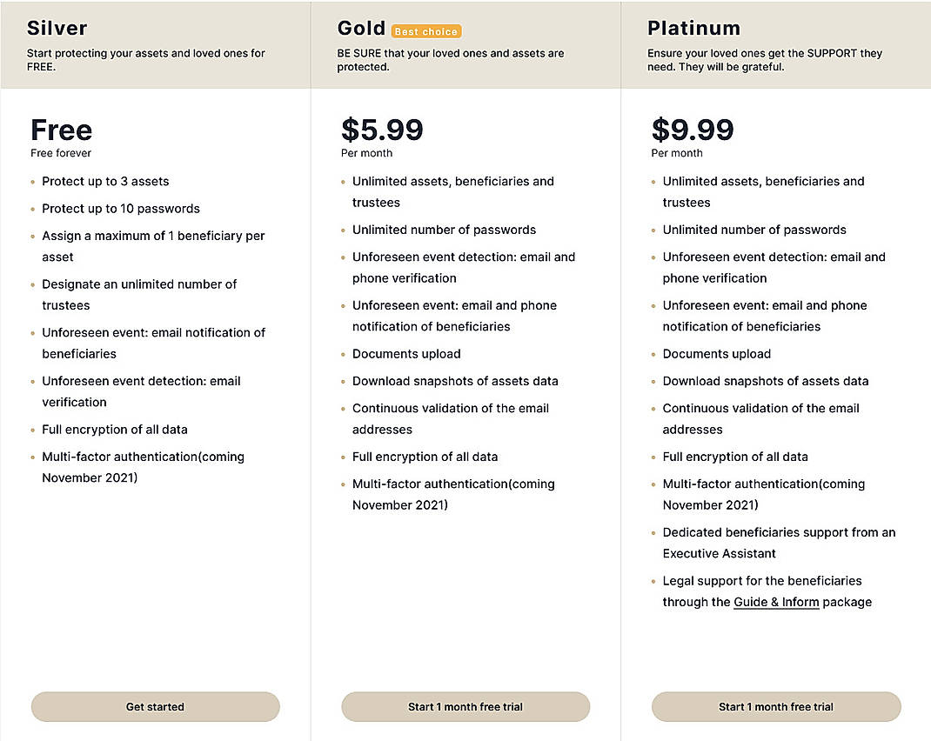Start 1 month free trial for Platinum
Screen dimensions: 931x741
point(775,706)
